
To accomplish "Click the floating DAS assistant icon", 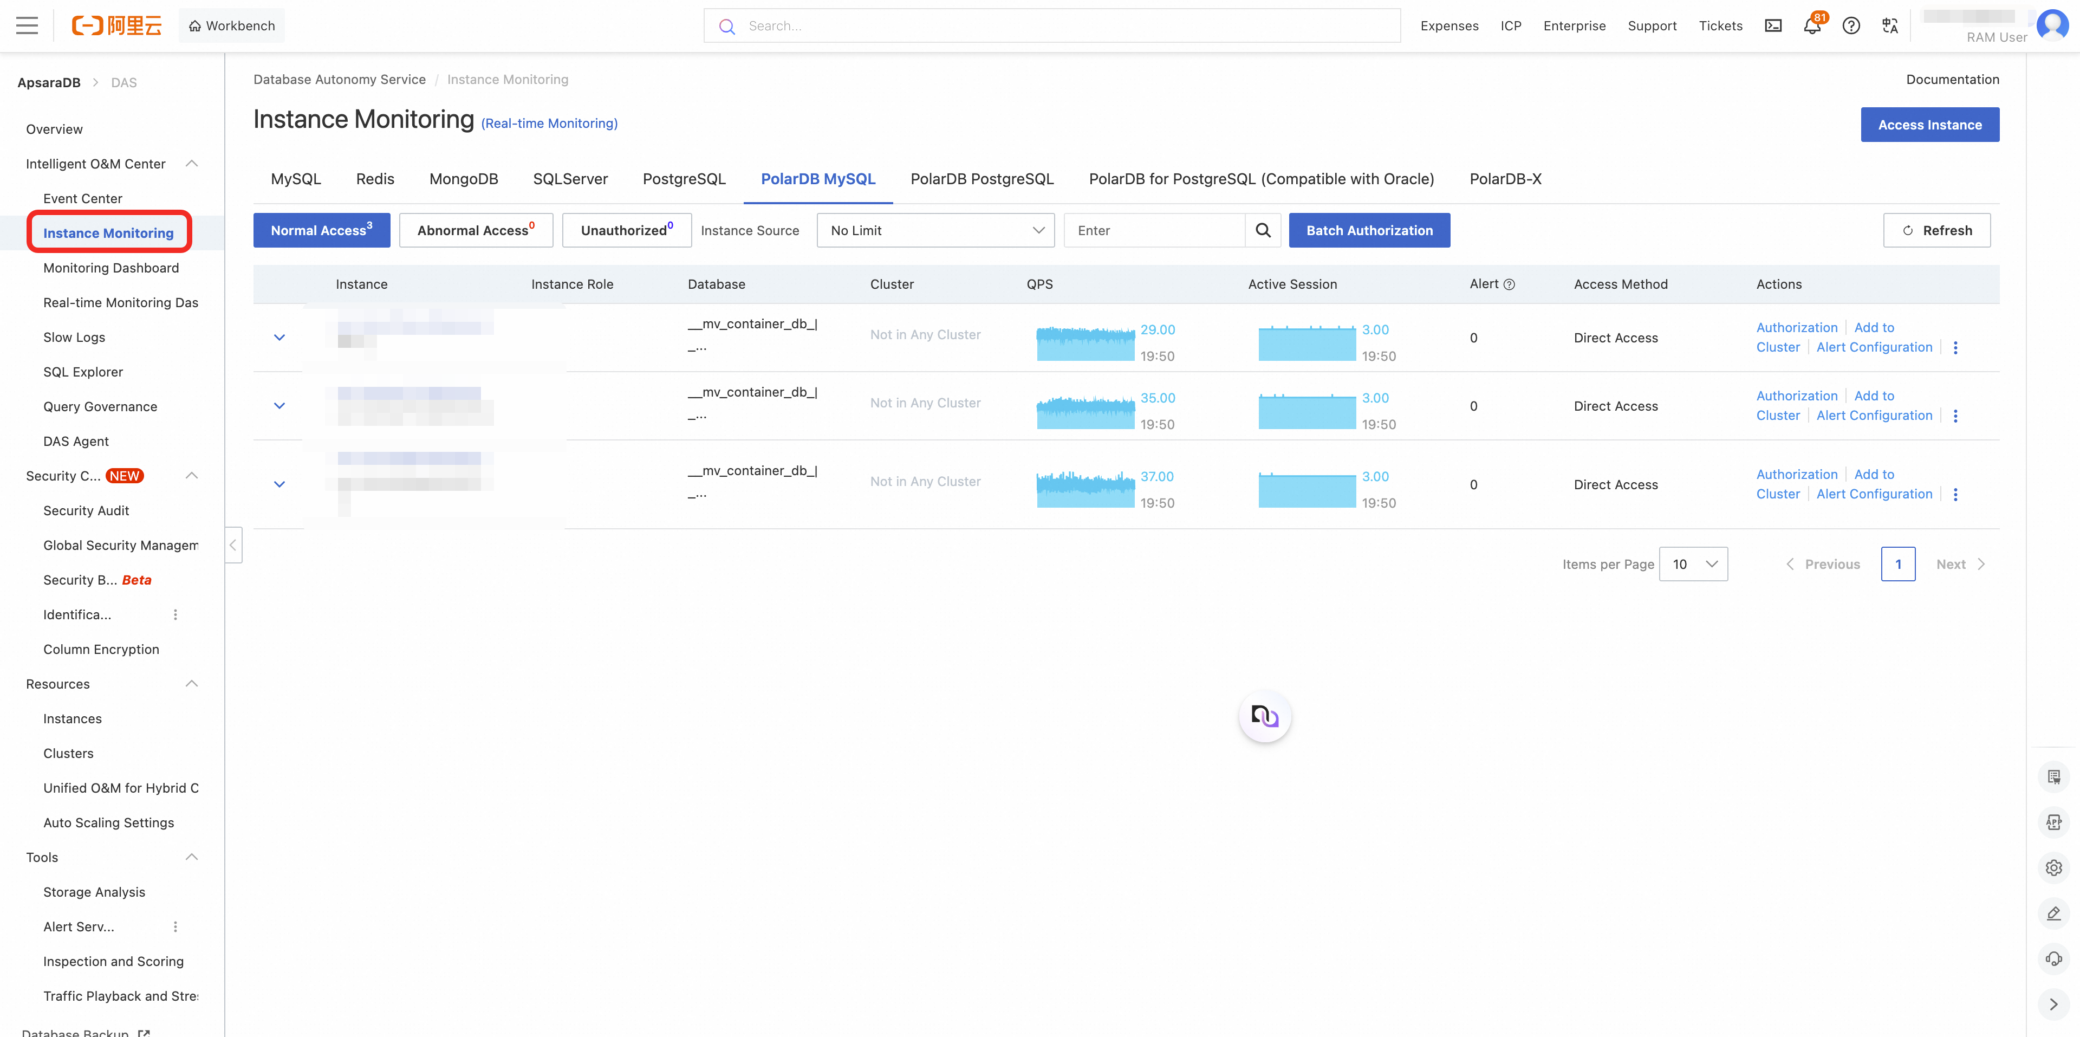I will click(1265, 716).
